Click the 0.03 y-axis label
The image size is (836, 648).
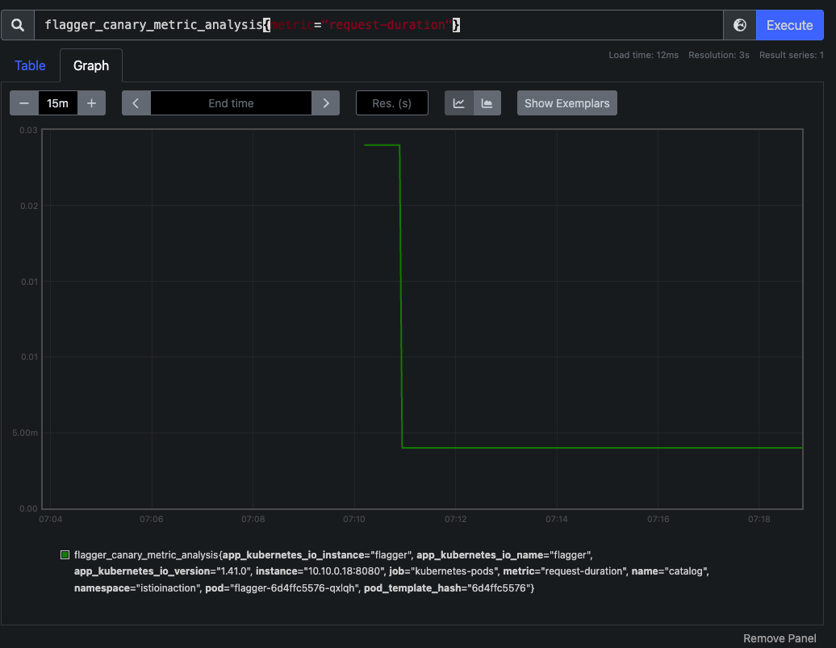point(29,130)
